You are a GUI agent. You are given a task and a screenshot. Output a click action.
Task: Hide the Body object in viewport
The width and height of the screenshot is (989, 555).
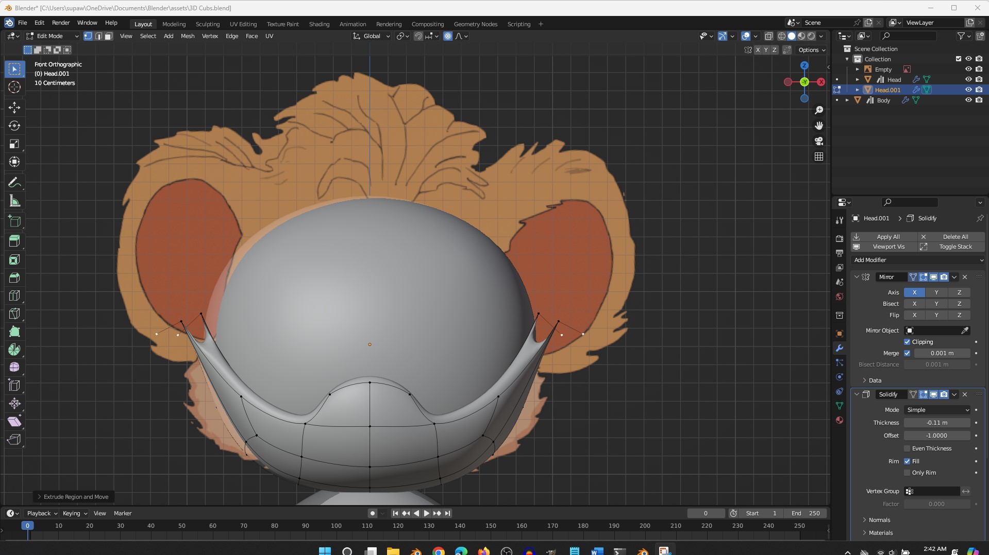968,100
